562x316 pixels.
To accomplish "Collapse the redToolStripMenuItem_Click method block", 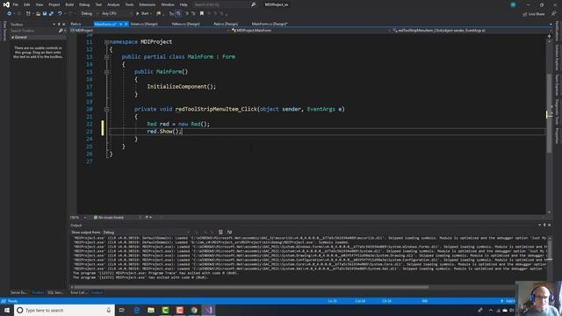I will [x=106, y=109].
